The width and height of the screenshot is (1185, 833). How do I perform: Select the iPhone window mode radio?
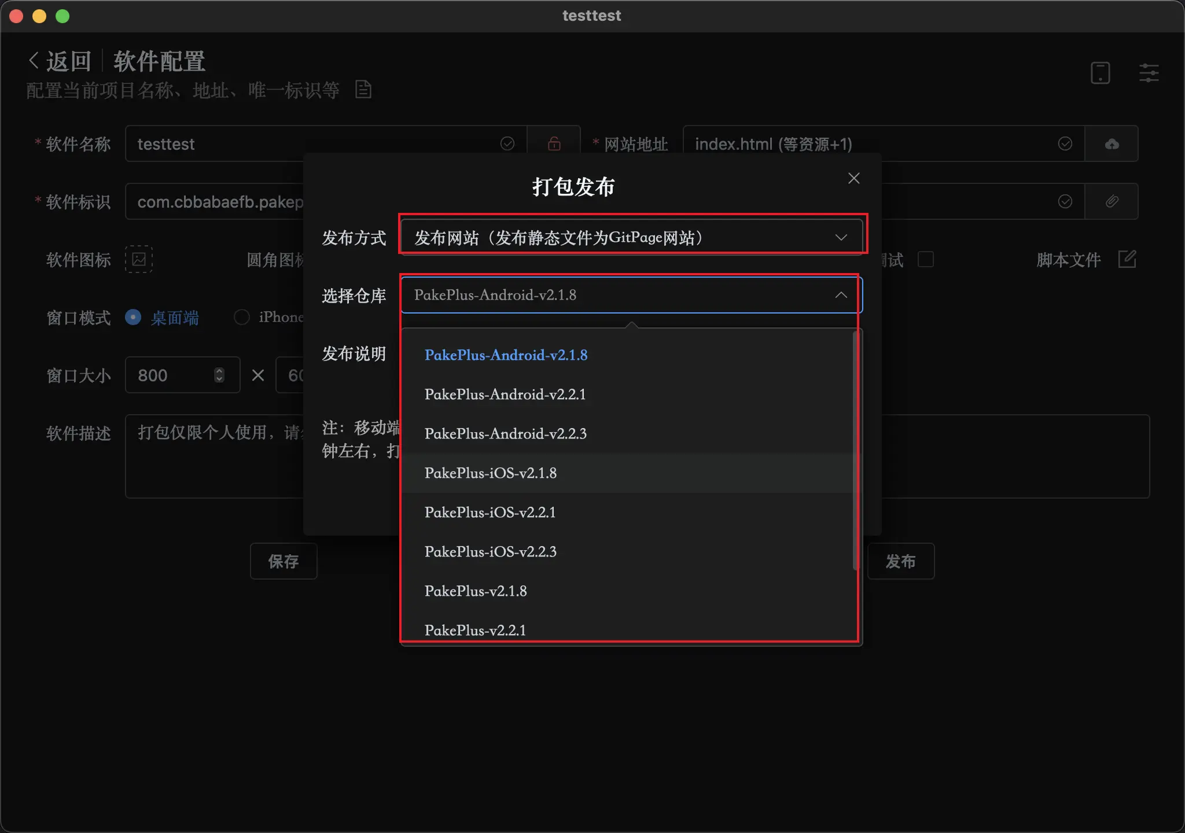tap(242, 317)
